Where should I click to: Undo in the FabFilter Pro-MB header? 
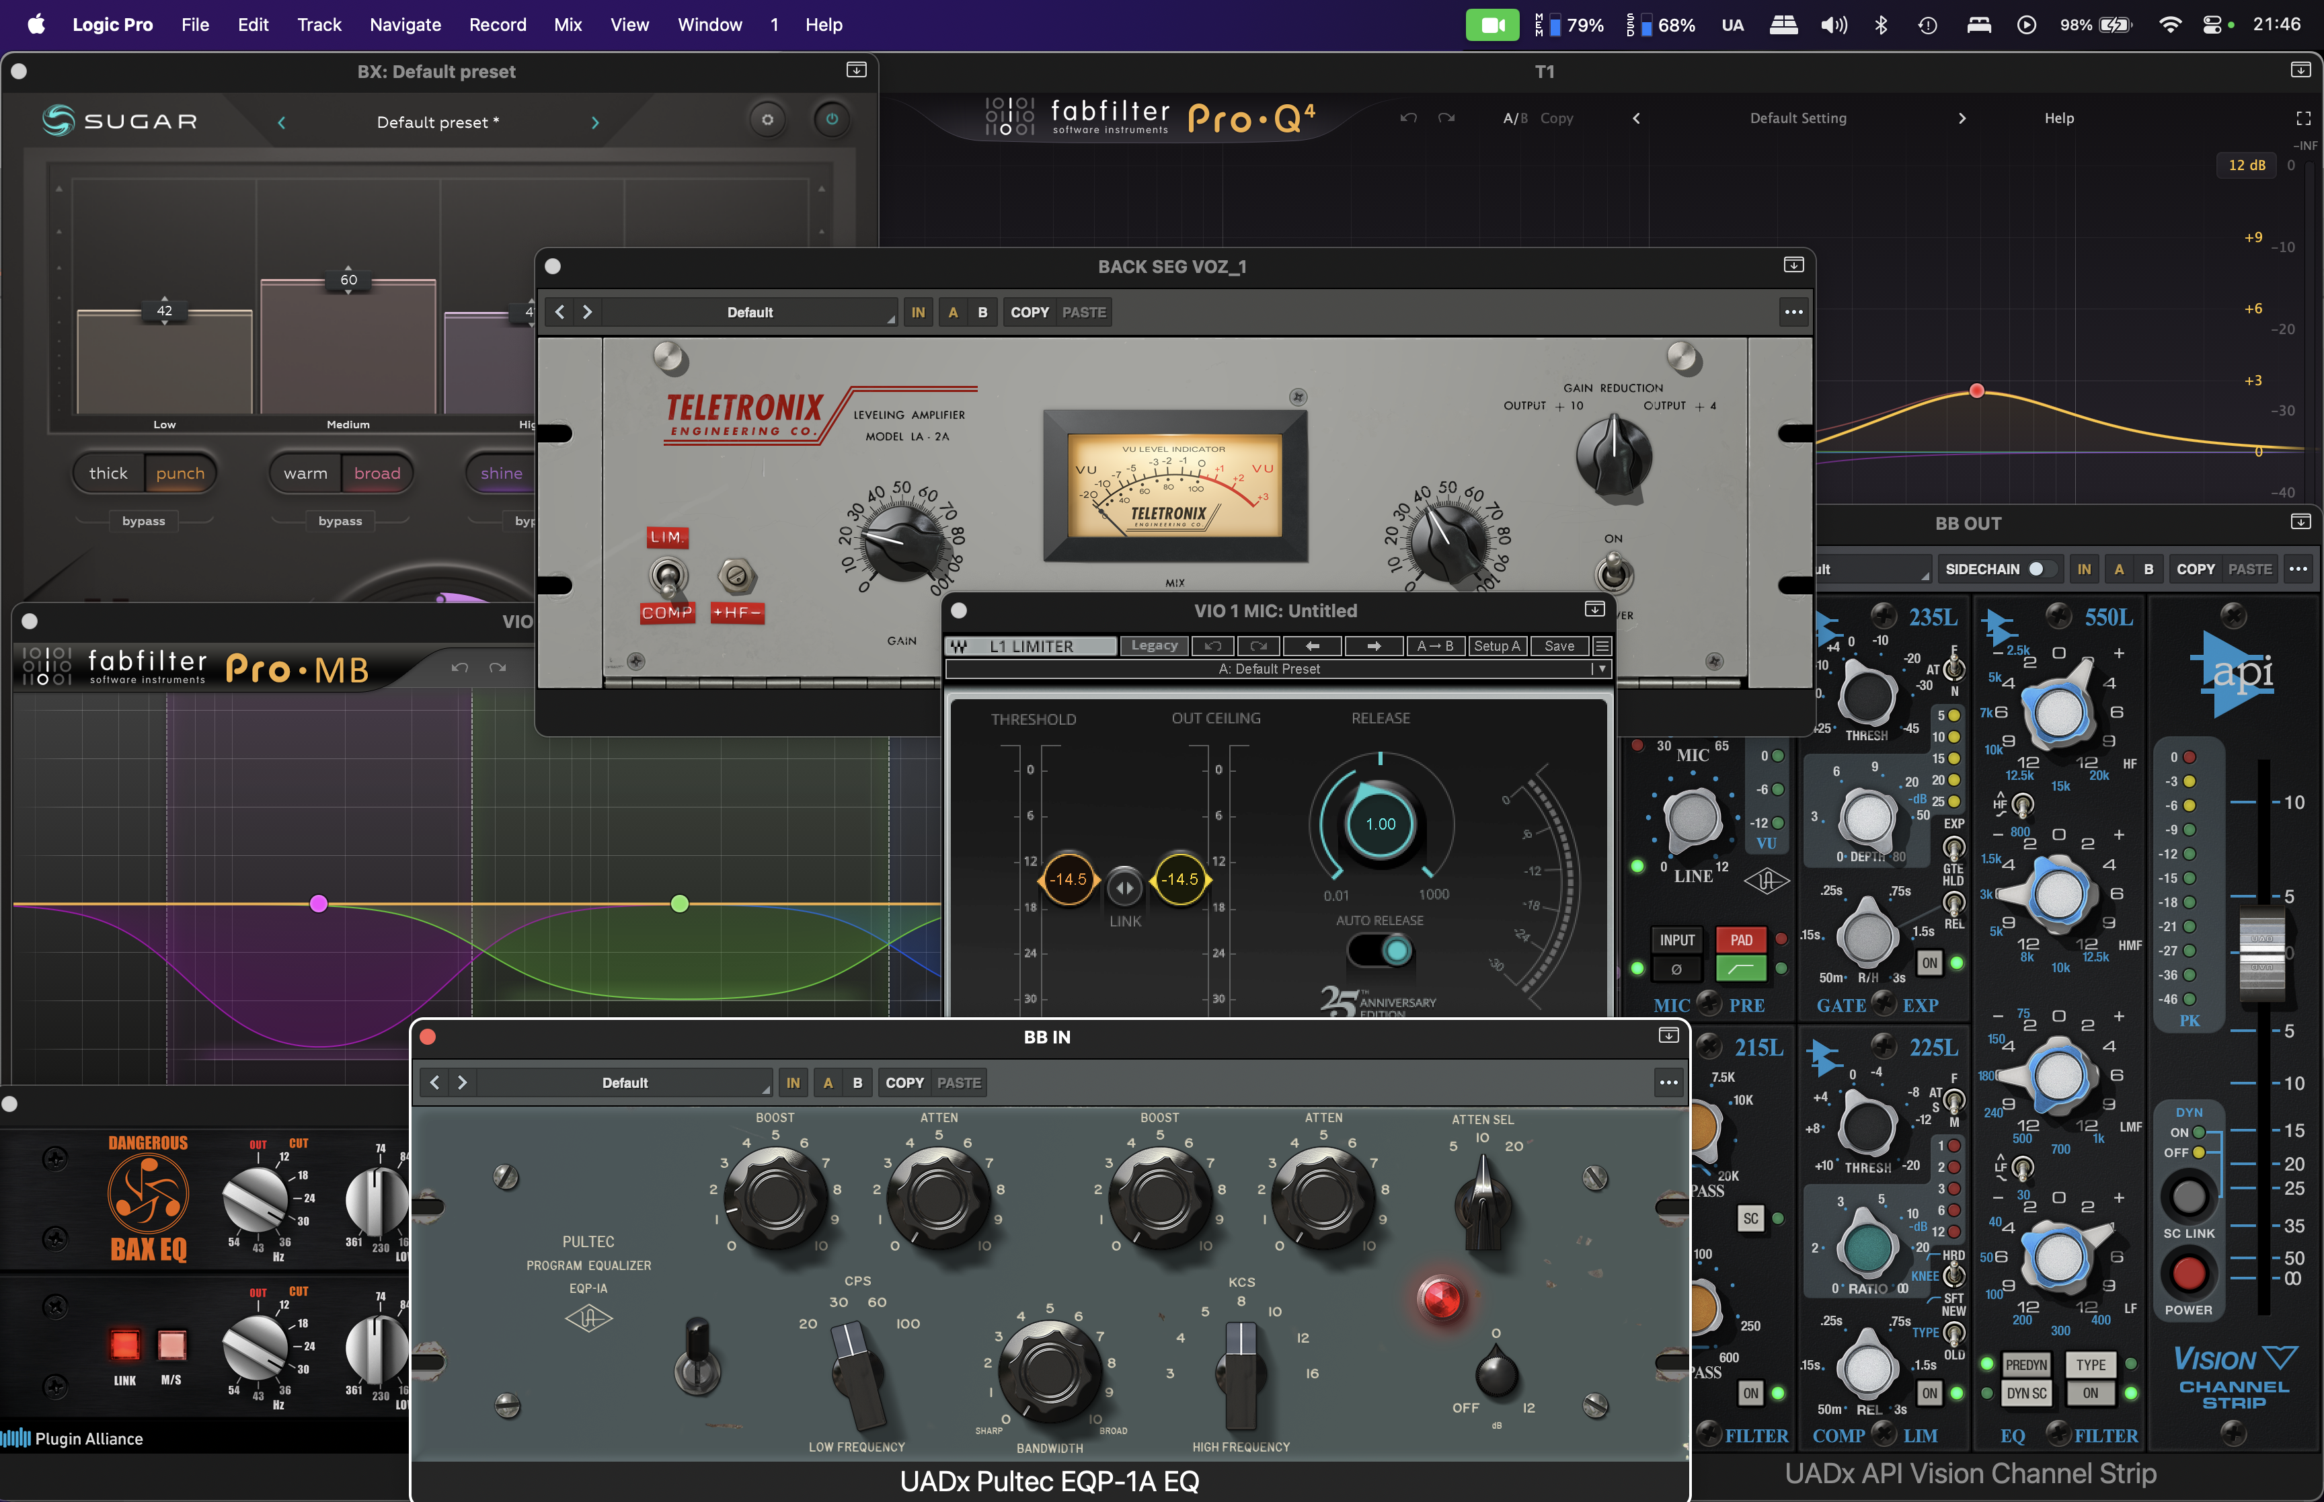click(459, 667)
